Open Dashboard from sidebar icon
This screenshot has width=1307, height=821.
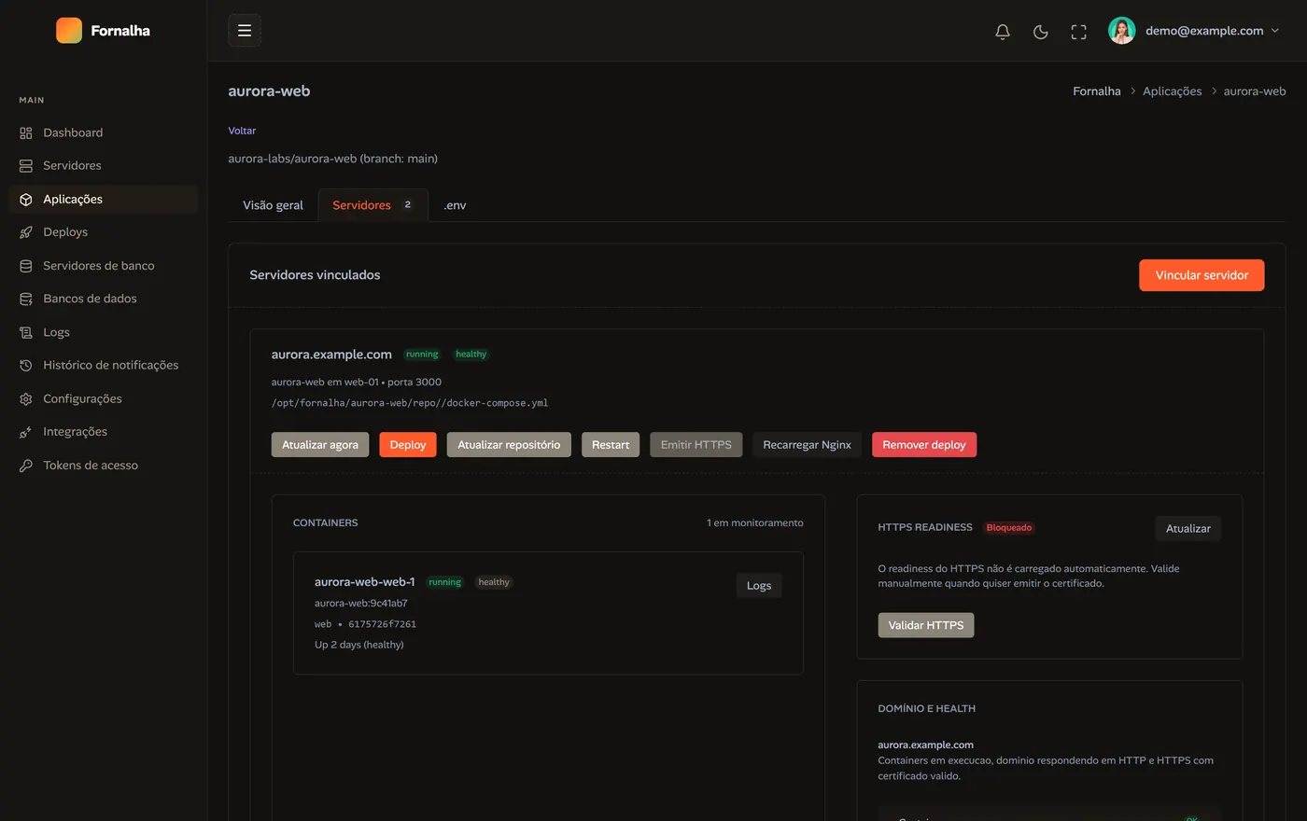tap(26, 132)
